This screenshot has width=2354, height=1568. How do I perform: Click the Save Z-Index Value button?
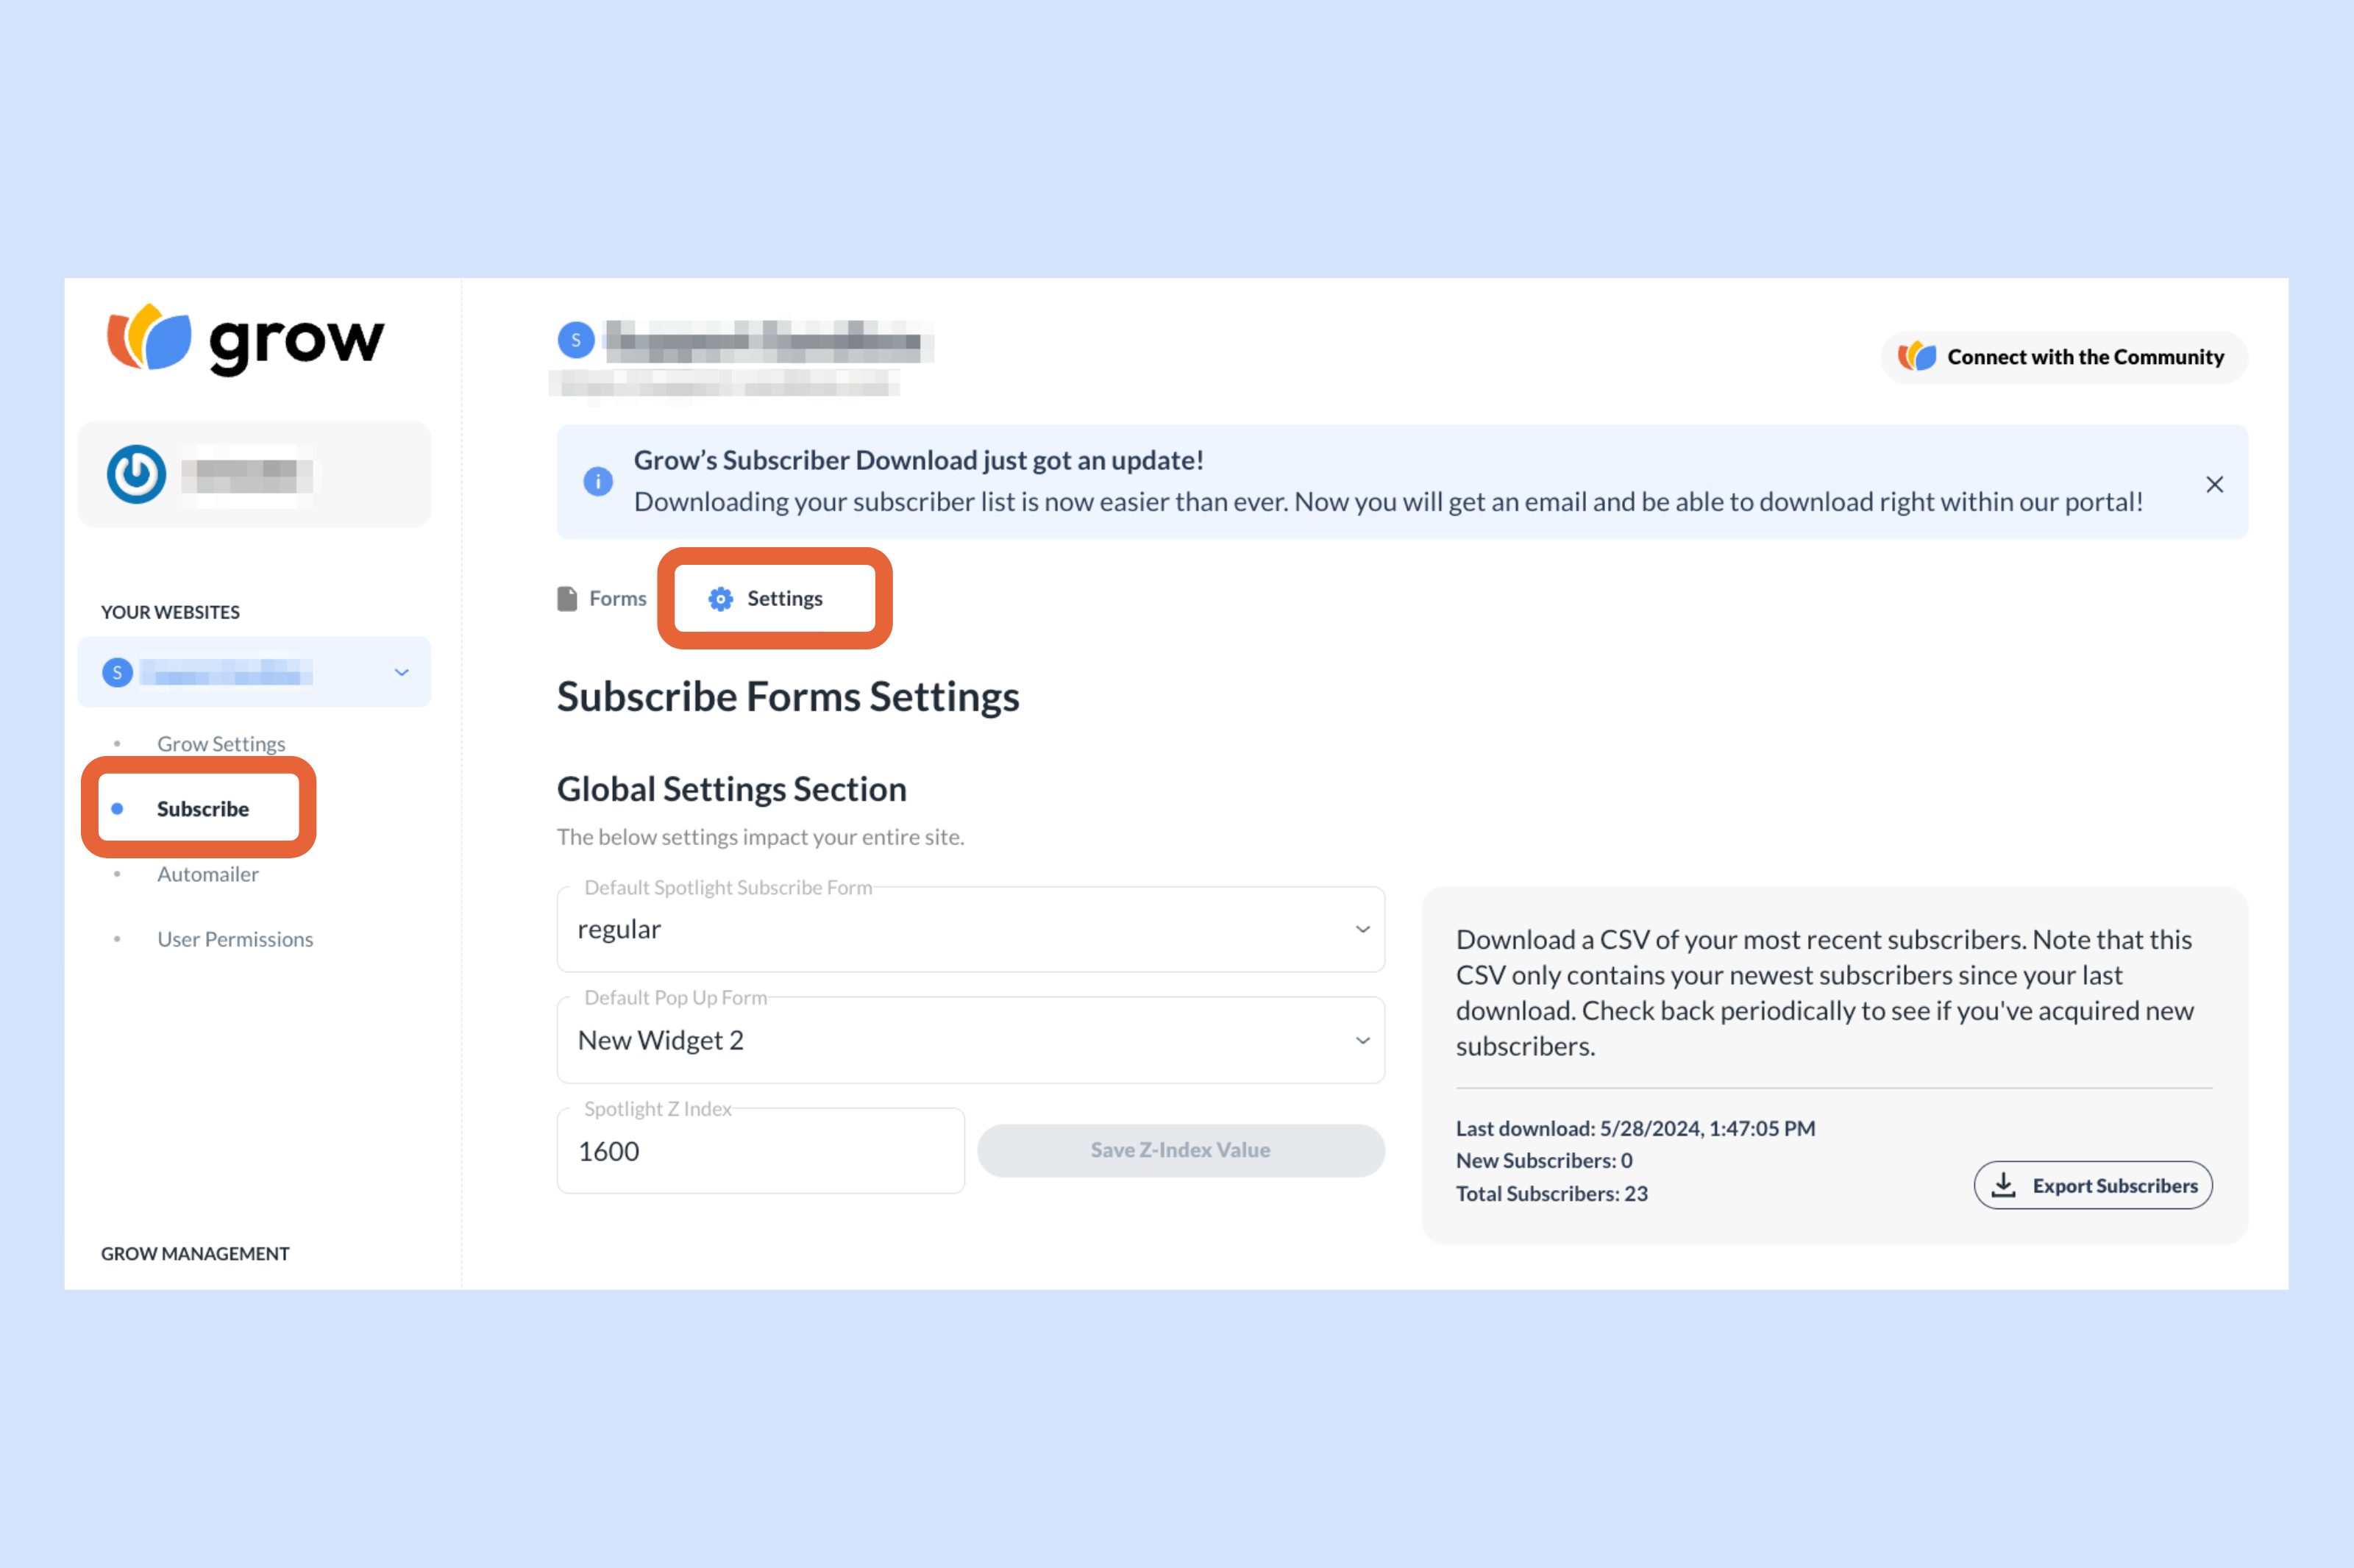point(1180,1150)
